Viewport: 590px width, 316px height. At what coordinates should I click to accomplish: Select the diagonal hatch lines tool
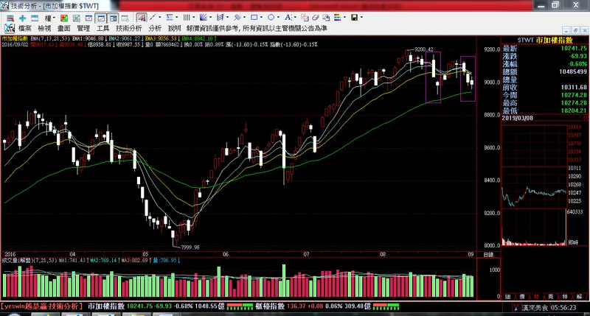pyautogui.click(x=237, y=17)
